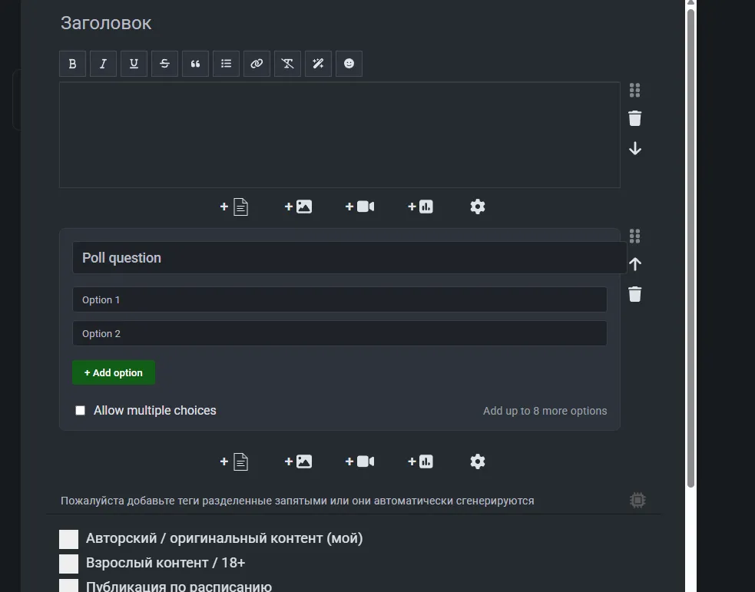Focus the Poll question field
Screen dimensions: 755x592
[349, 257]
